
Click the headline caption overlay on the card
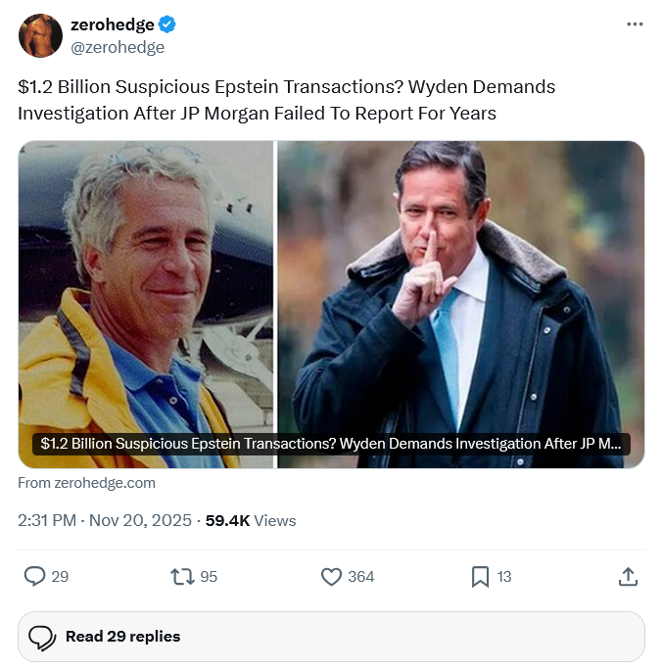(x=331, y=444)
